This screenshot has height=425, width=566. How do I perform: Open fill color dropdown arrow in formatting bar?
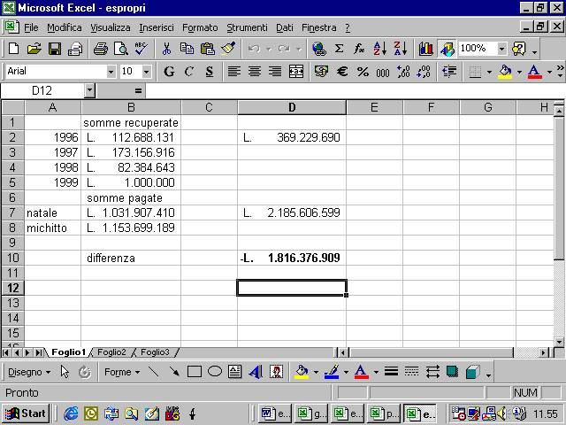point(519,72)
